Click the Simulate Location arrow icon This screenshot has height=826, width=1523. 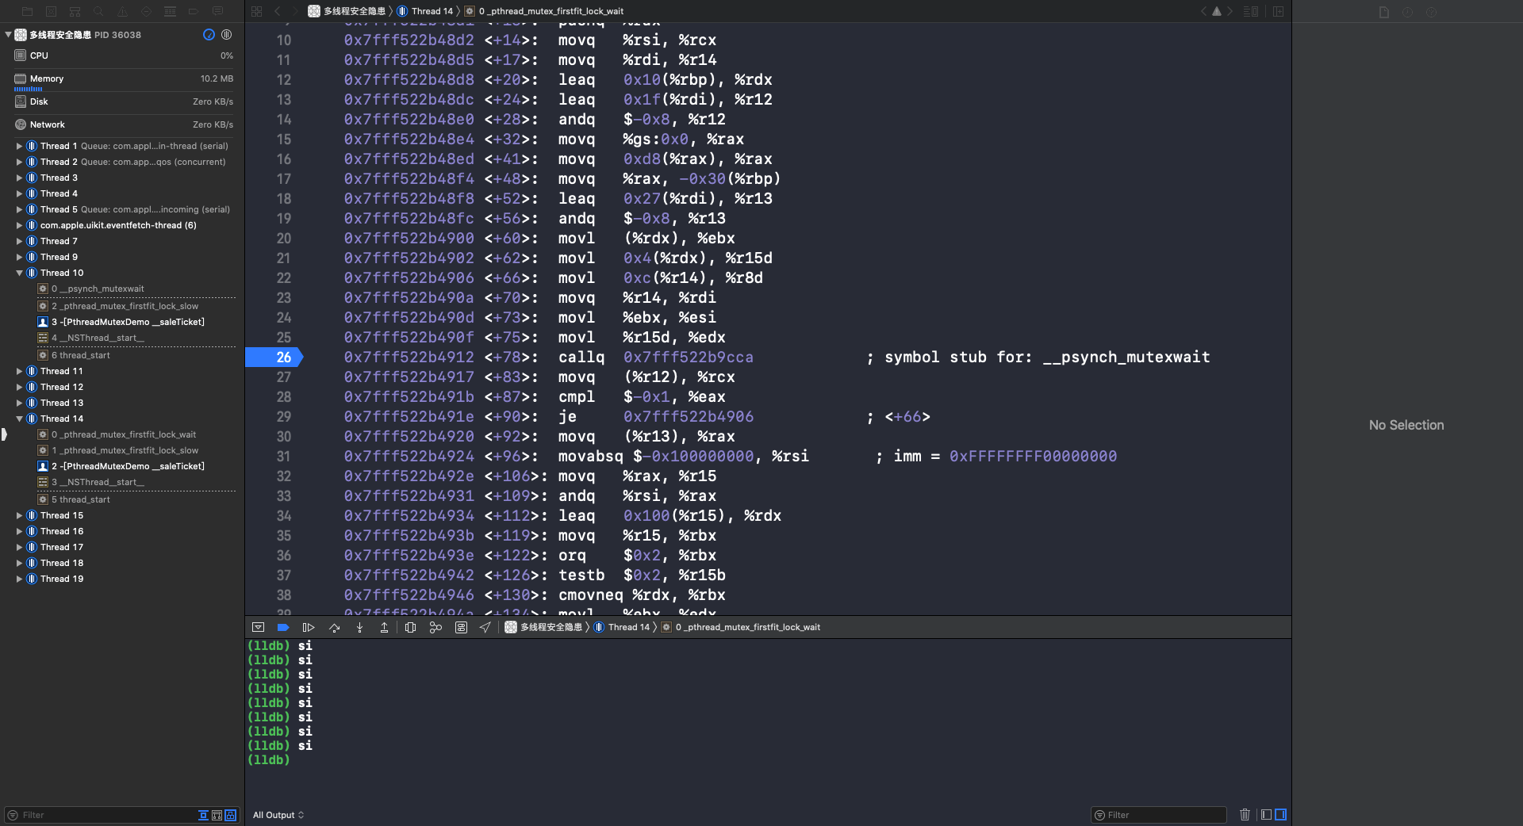(485, 627)
